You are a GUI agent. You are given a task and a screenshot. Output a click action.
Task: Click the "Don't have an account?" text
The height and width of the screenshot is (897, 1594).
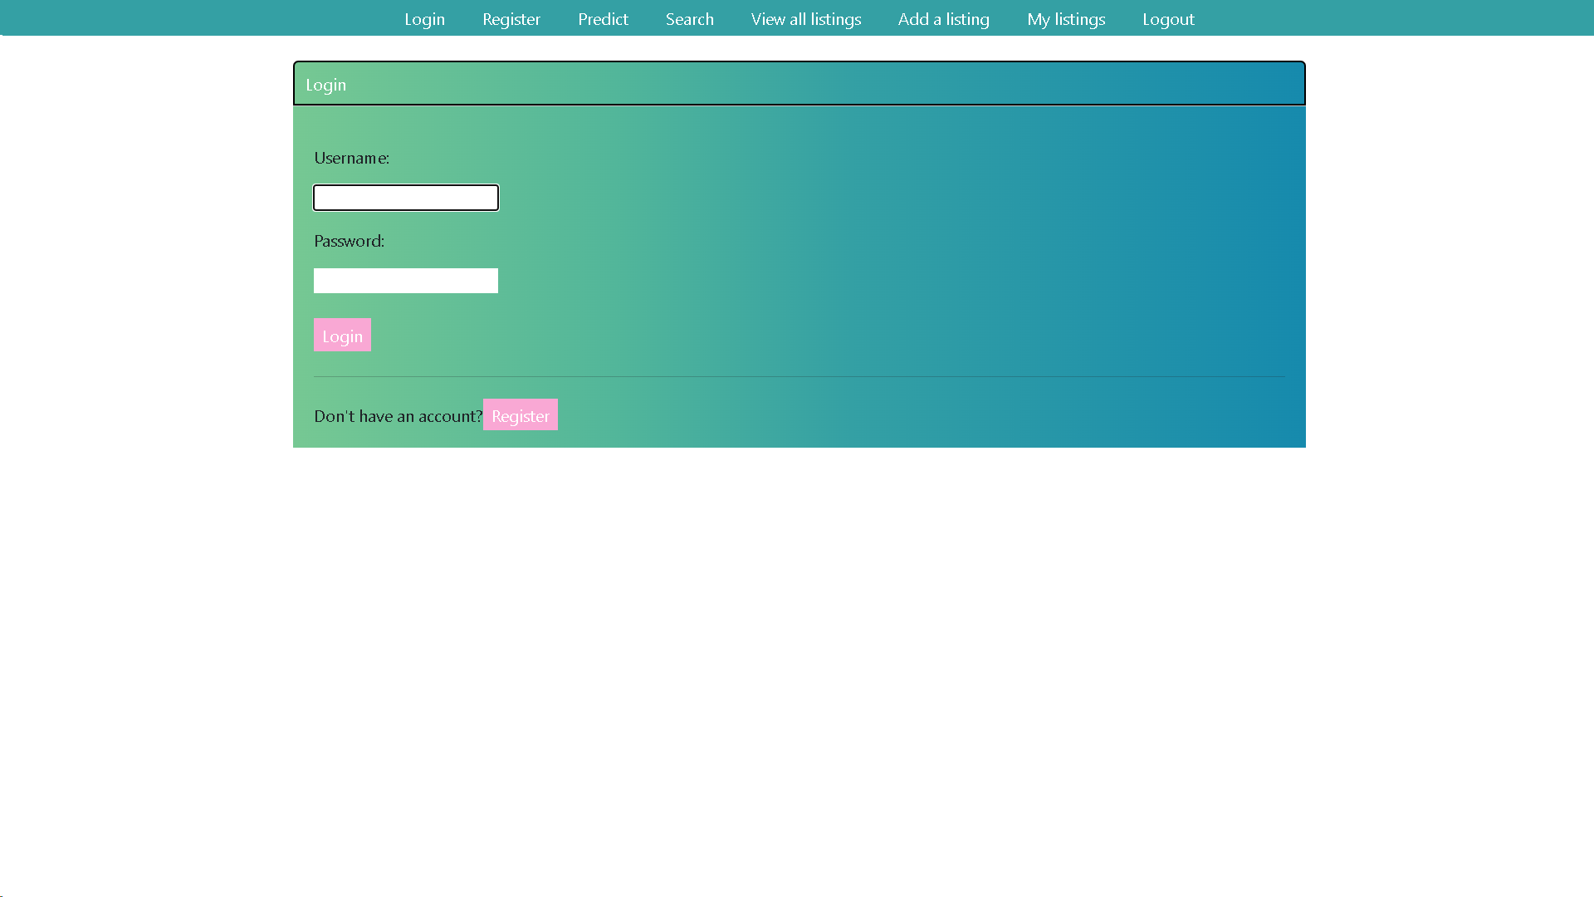pyautogui.click(x=398, y=416)
